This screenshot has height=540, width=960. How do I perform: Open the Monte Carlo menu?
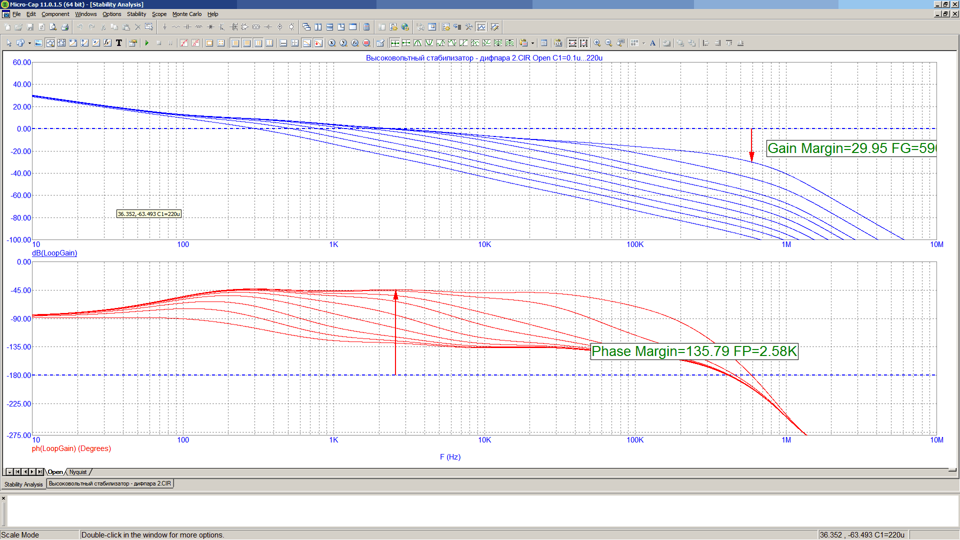[187, 14]
